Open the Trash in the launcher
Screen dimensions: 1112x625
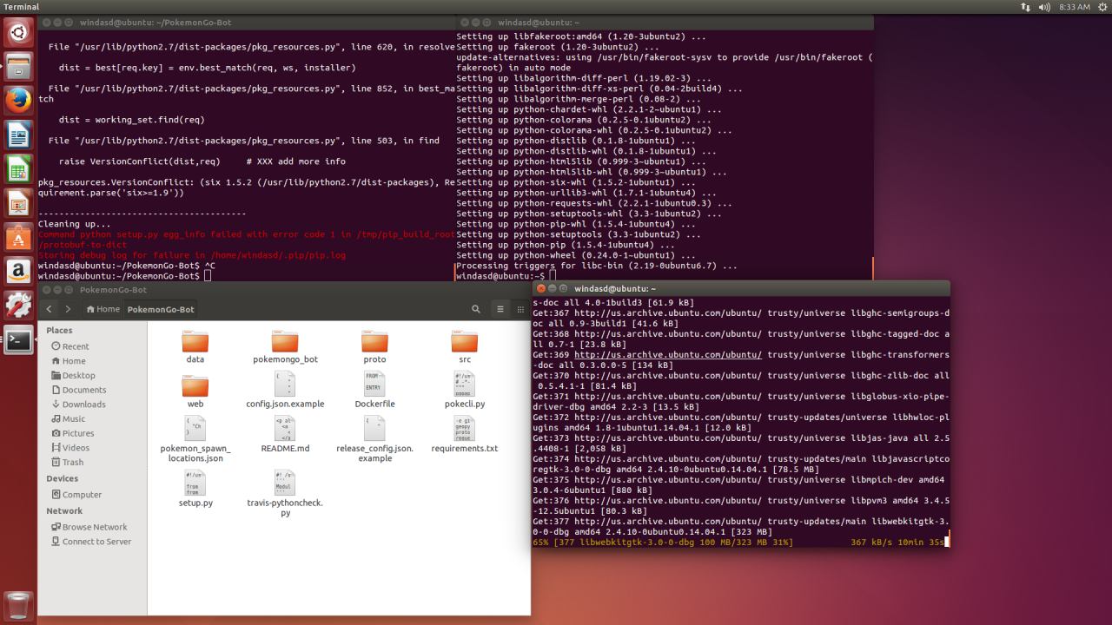click(x=18, y=605)
